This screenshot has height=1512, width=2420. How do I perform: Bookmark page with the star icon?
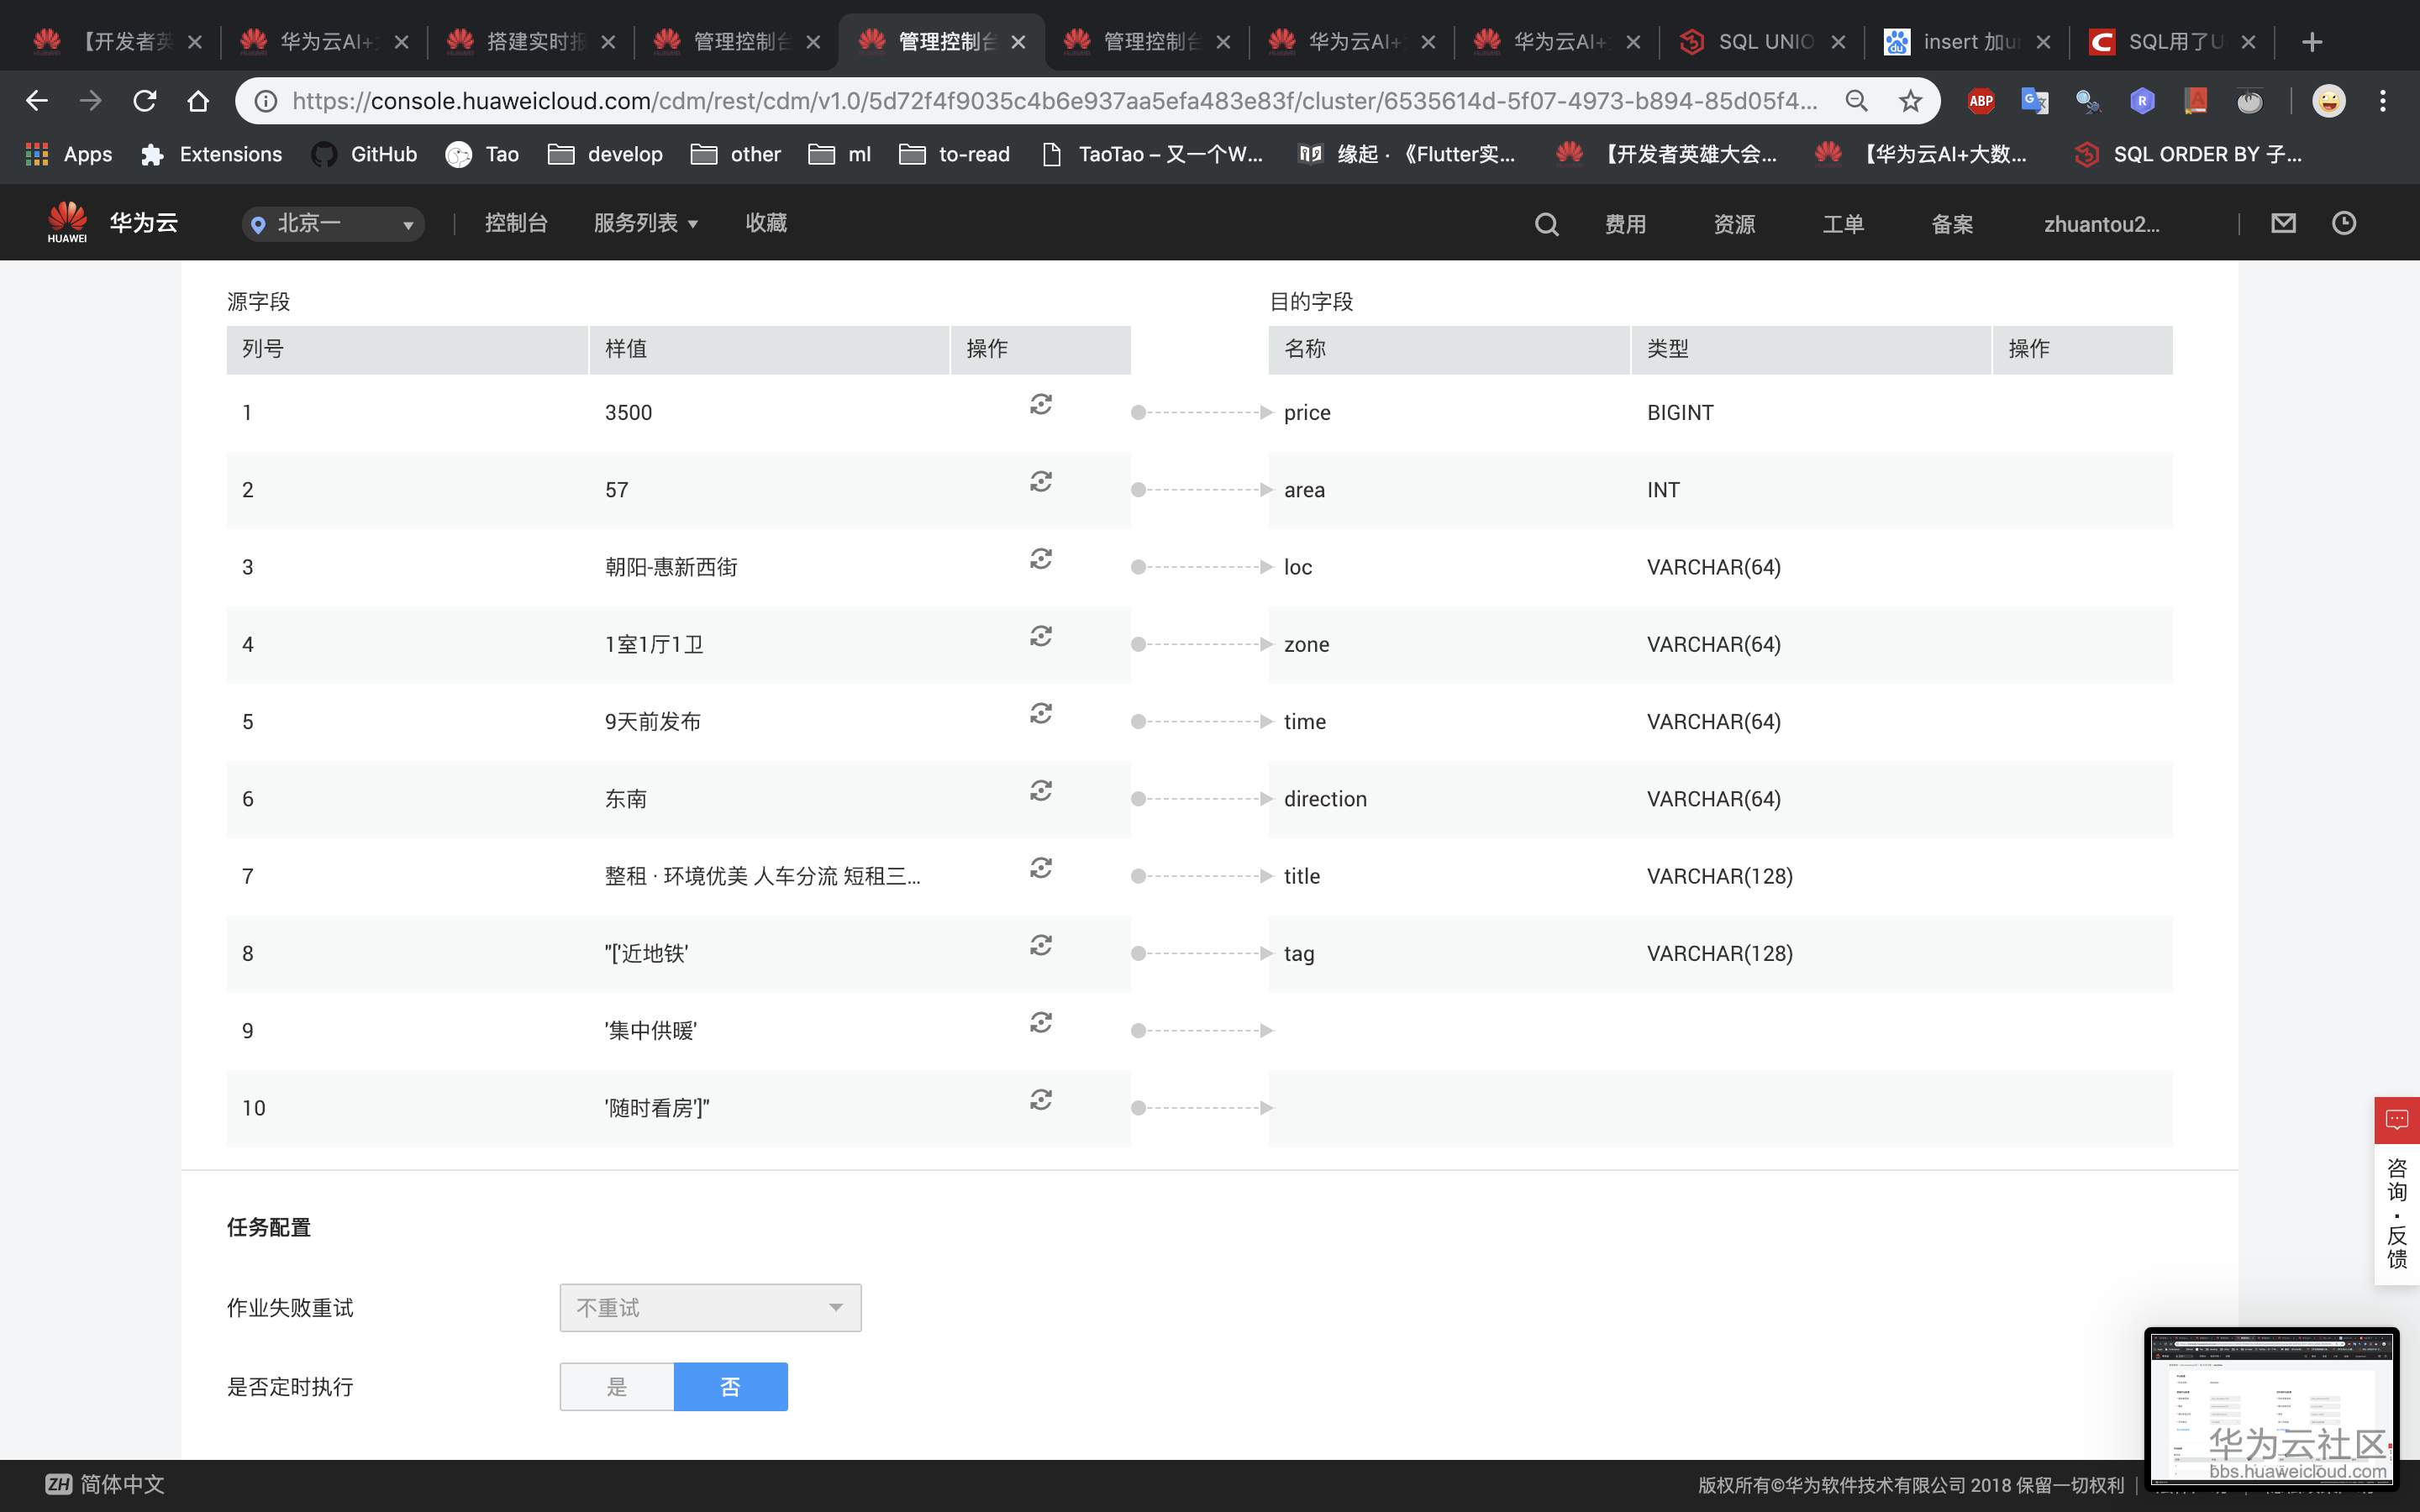1910,101
